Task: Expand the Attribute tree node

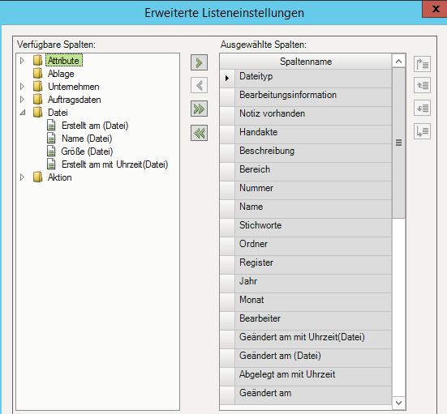Action: coord(22,61)
